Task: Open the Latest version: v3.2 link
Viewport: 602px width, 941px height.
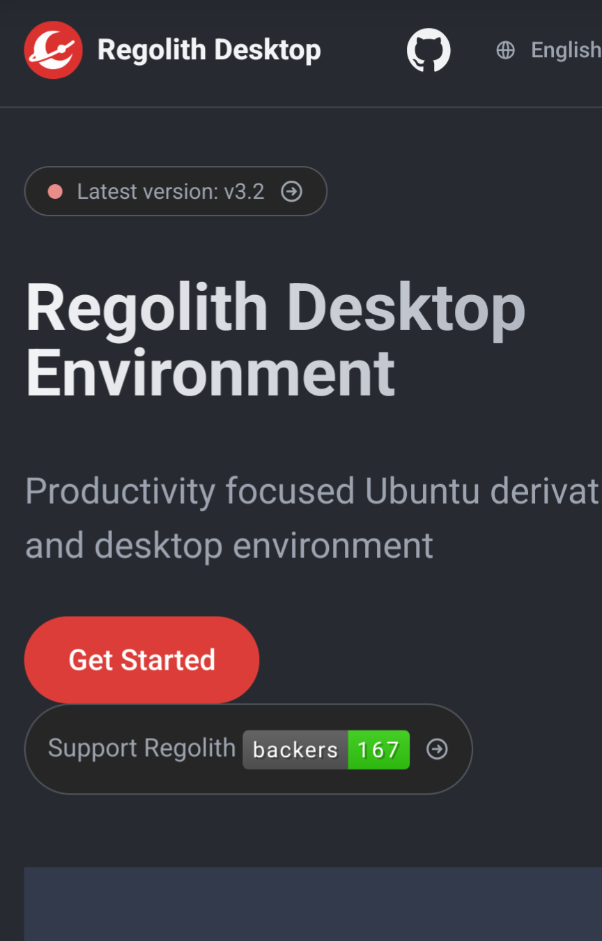Action: tap(171, 192)
